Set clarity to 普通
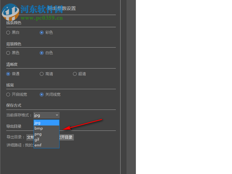 coord(8,74)
